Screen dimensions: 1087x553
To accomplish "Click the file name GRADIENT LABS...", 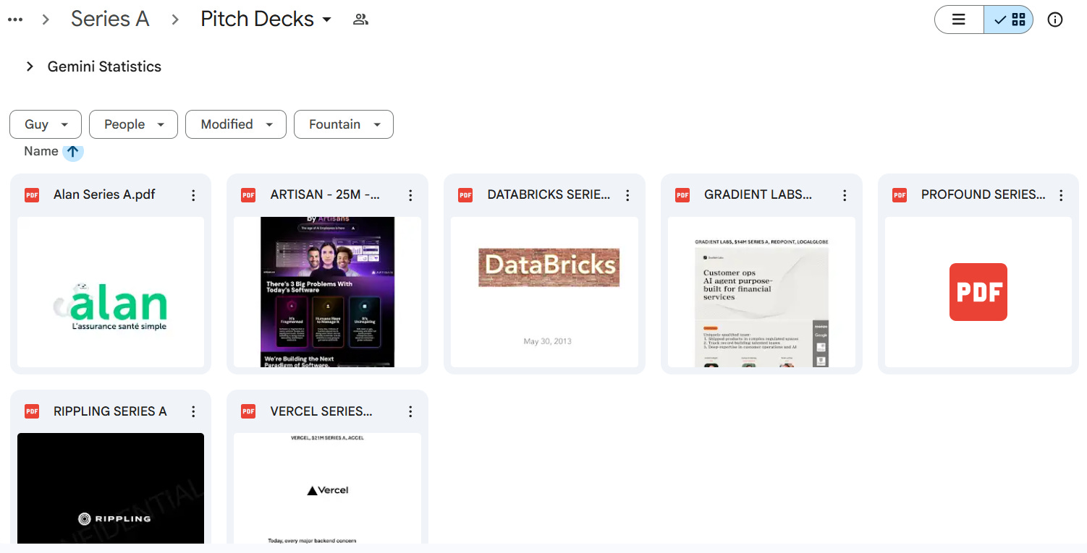I will pyautogui.click(x=758, y=194).
